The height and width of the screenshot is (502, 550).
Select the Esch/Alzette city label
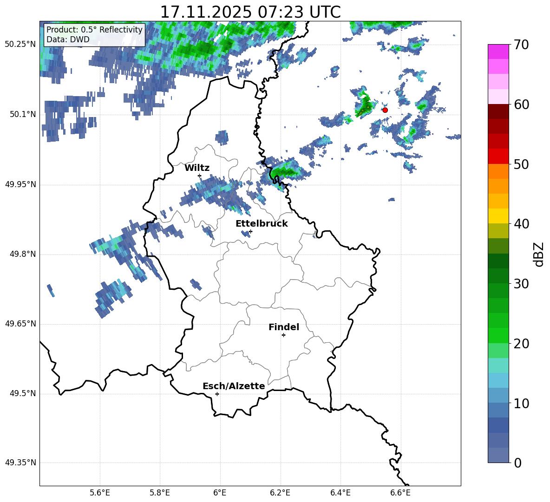click(x=234, y=386)
